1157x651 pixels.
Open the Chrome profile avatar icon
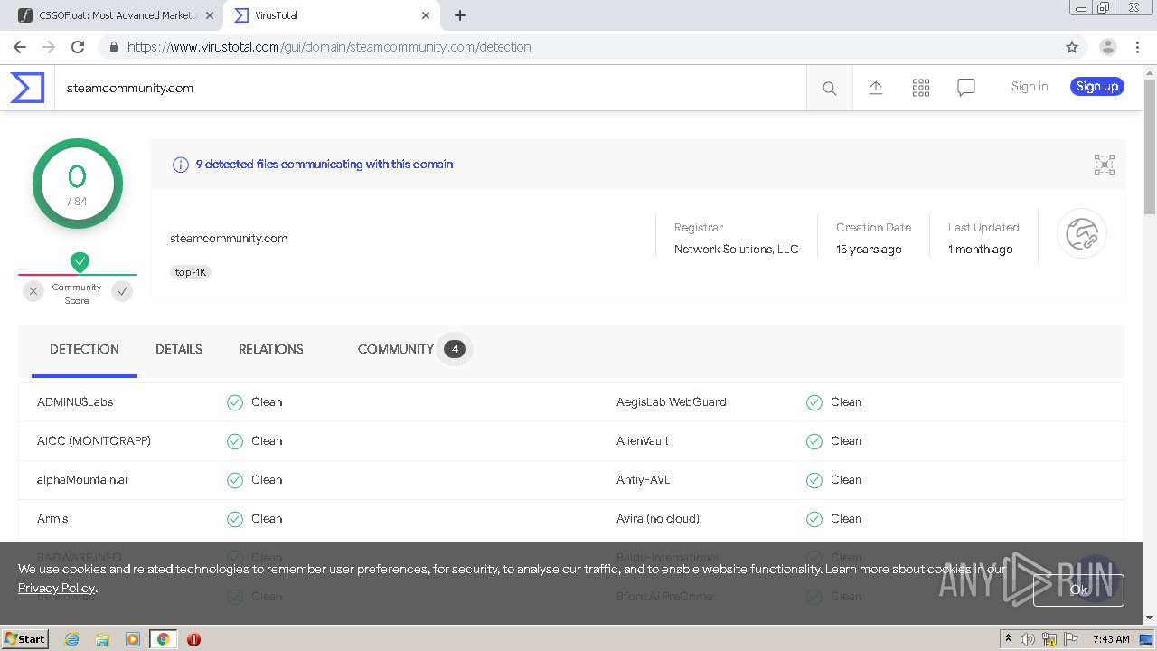(1107, 47)
